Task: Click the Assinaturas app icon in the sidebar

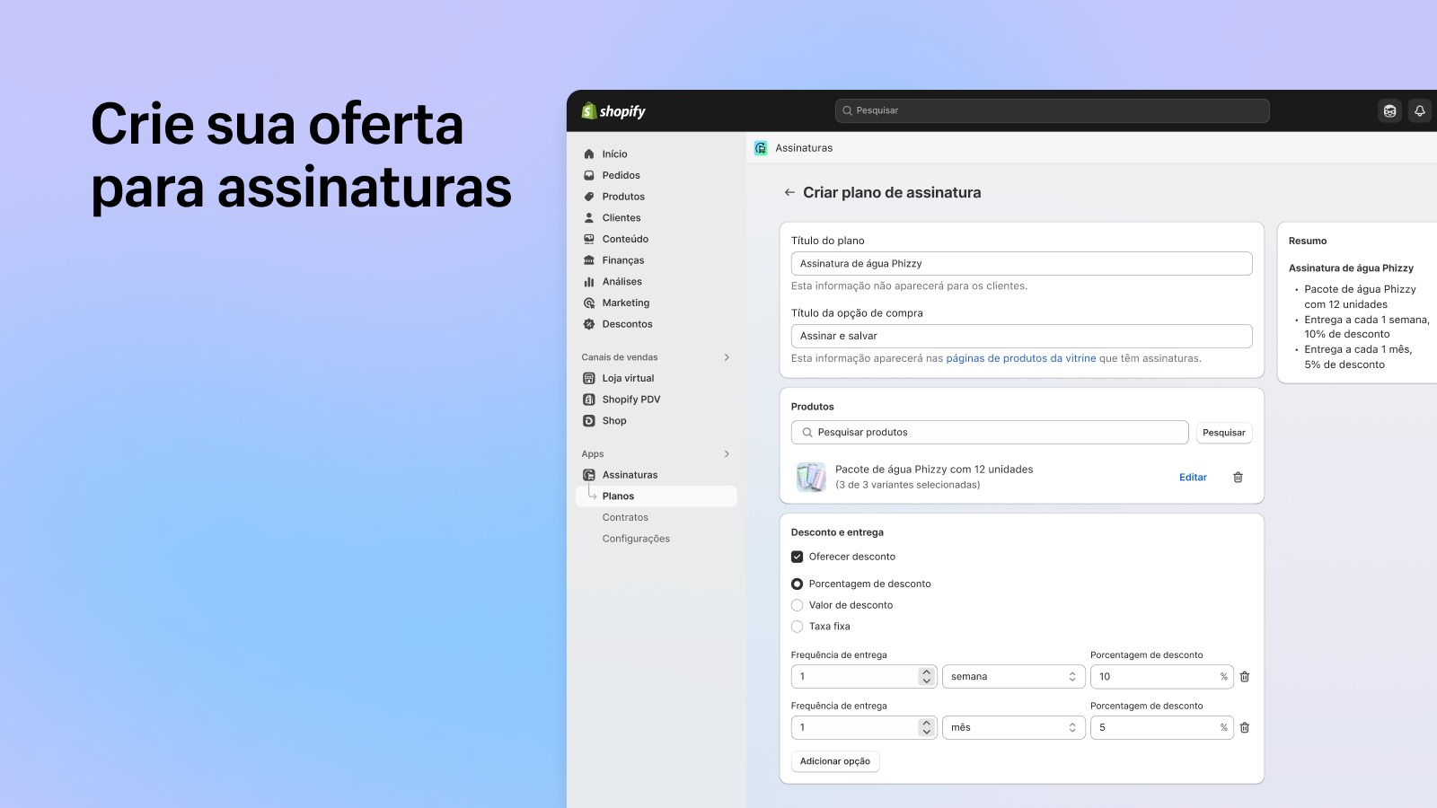Action: coord(589,475)
